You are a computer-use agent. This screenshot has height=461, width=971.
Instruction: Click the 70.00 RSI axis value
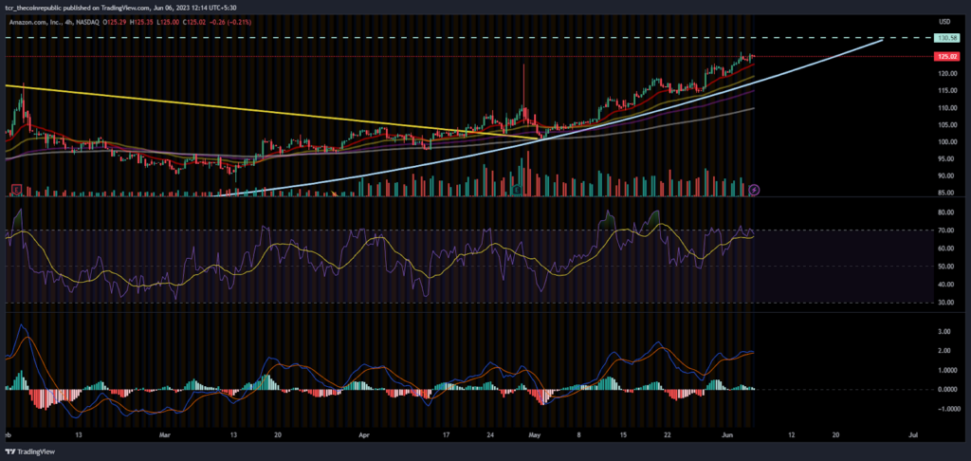point(948,230)
